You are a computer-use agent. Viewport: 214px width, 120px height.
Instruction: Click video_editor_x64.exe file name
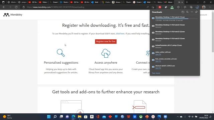[x=163, y=52]
